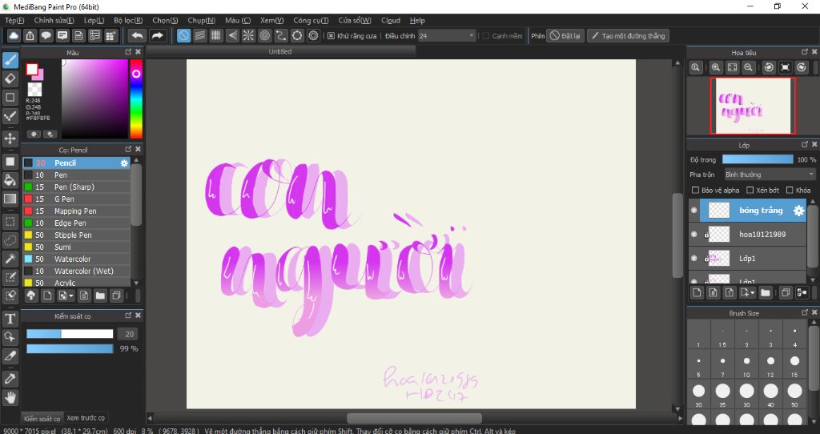820x434 pixels.
Task: Zoom out in the navigator panel
Action: click(749, 67)
